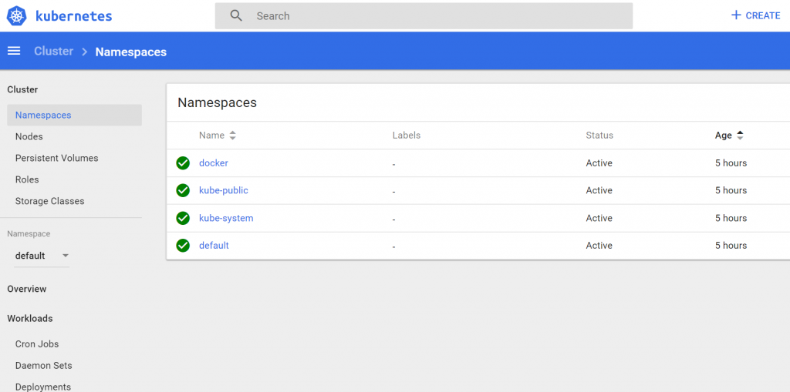Open the hamburger navigation menu
Screen dimensions: 790x392
tap(14, 51)
